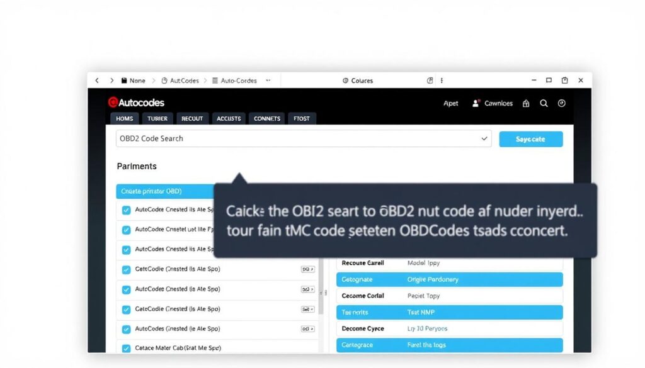The width and height of the screenshot is (645, 368).
Task: Select the Cetognate row
Action: click(x=450, y=279)
